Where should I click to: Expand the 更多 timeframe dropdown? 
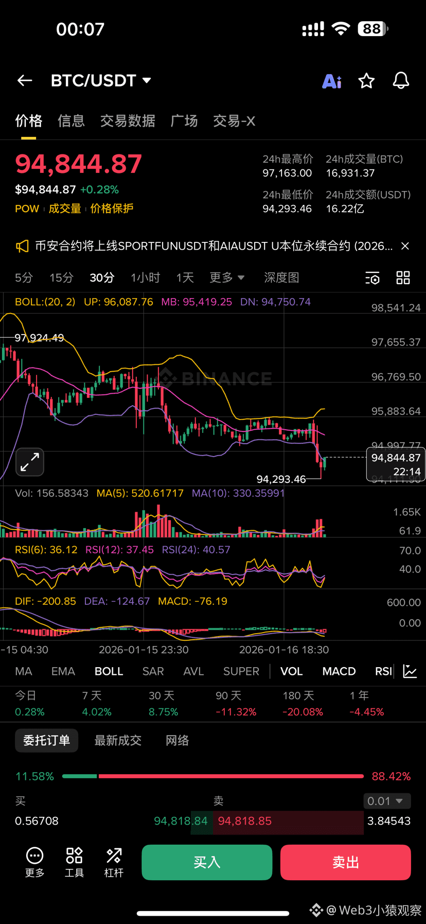(x=227, y=277)
